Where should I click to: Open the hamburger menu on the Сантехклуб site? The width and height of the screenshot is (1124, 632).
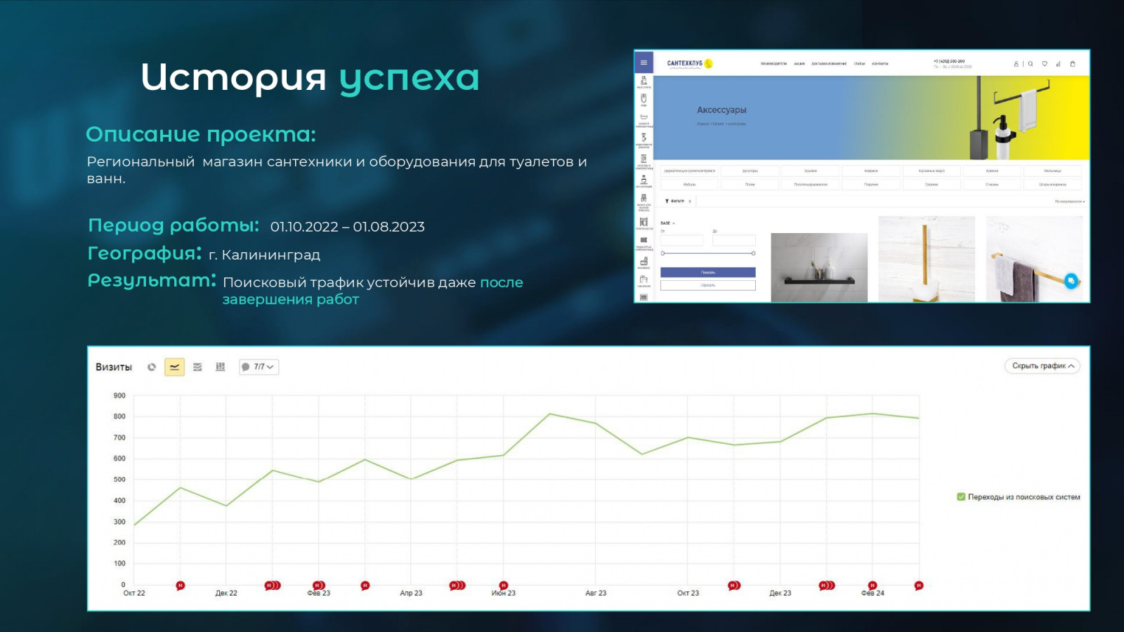click(643, 62)
